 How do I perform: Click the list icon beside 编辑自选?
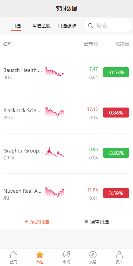(x=86, y=221)
